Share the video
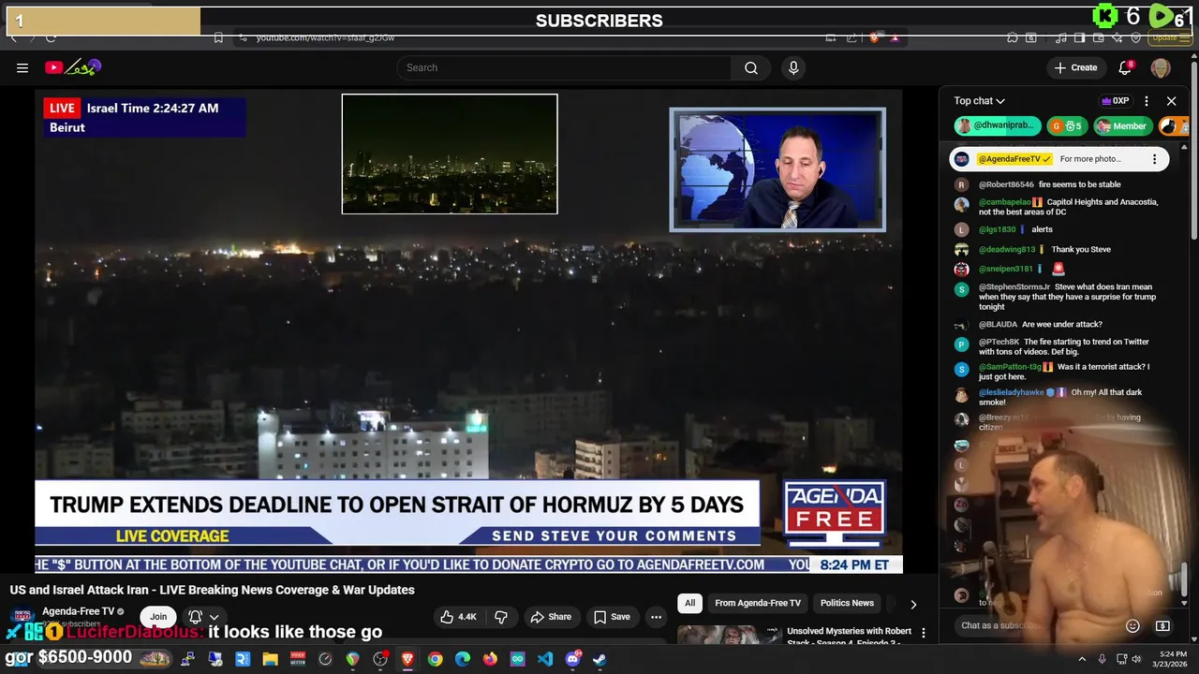The width and height of the screenshot is (1199, 674). pos(551,617)
